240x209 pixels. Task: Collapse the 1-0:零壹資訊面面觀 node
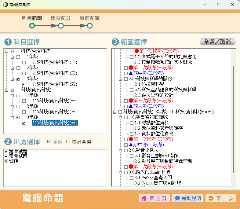tap(121, 118)
